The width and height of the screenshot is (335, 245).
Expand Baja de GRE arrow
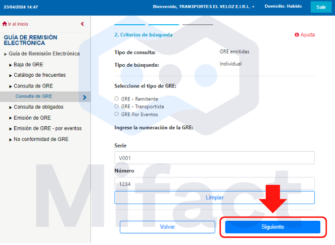pos(11,65)
